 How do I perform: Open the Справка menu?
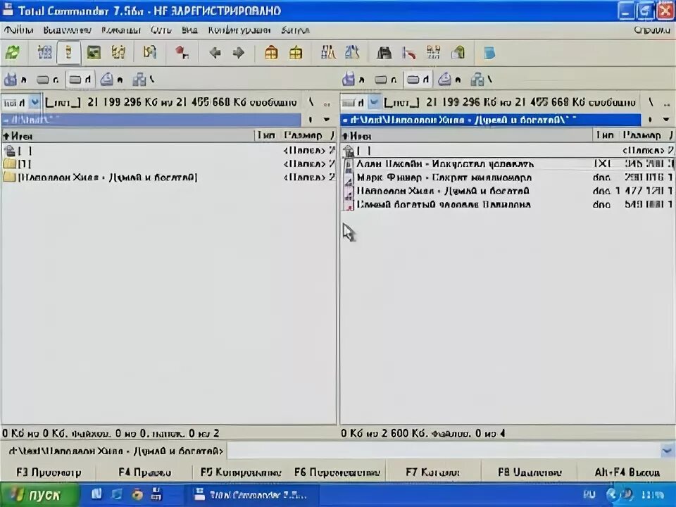click(x=652, y=30)
